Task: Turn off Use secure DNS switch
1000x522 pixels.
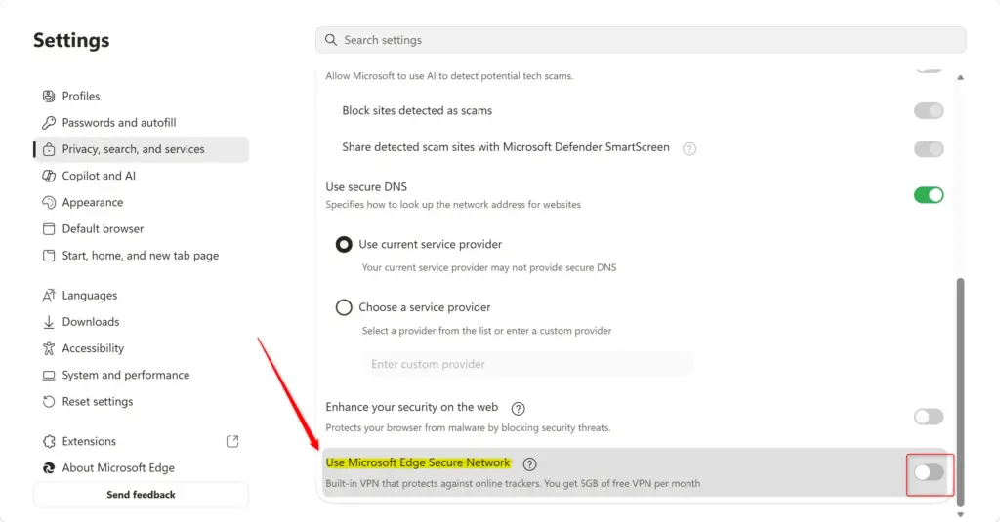Action: point(929,195)
